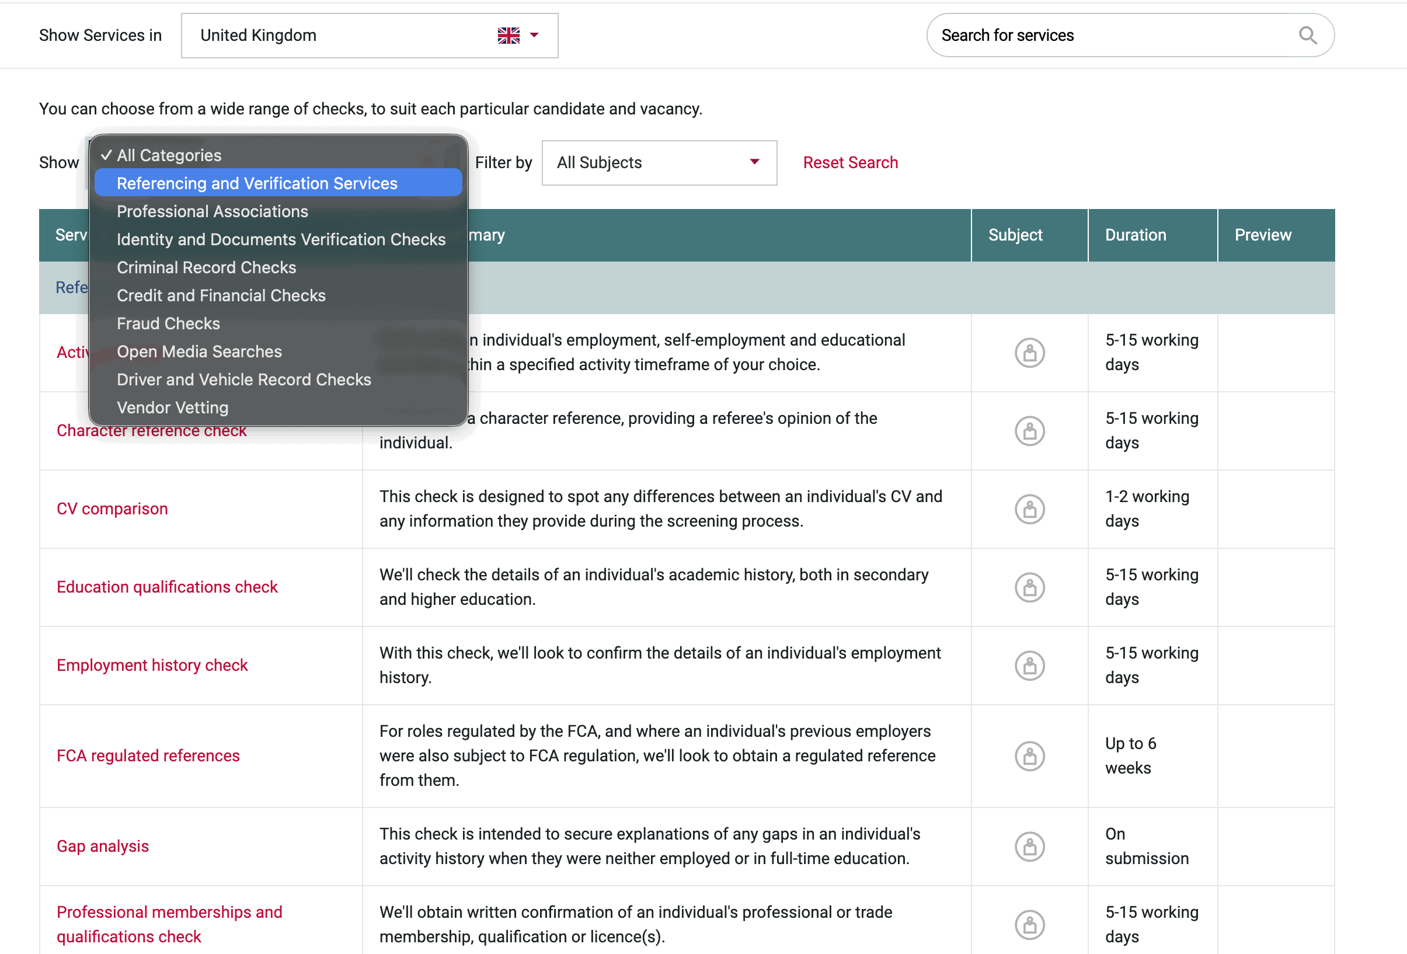This screenshot has height=954, width=1407.
Task: Select All Categories option
Action: [278, 155]
